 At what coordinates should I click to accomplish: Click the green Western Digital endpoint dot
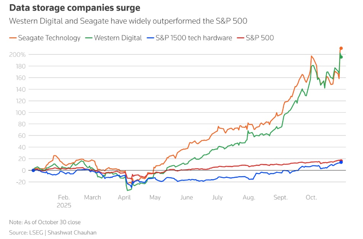tap(341, 57)
